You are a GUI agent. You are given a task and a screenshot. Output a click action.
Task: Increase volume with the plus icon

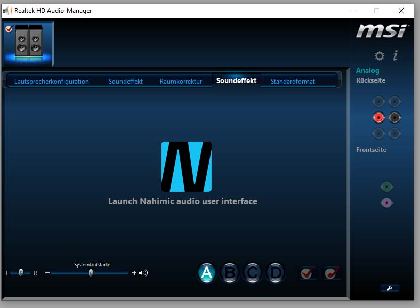[x=134, y=273]
